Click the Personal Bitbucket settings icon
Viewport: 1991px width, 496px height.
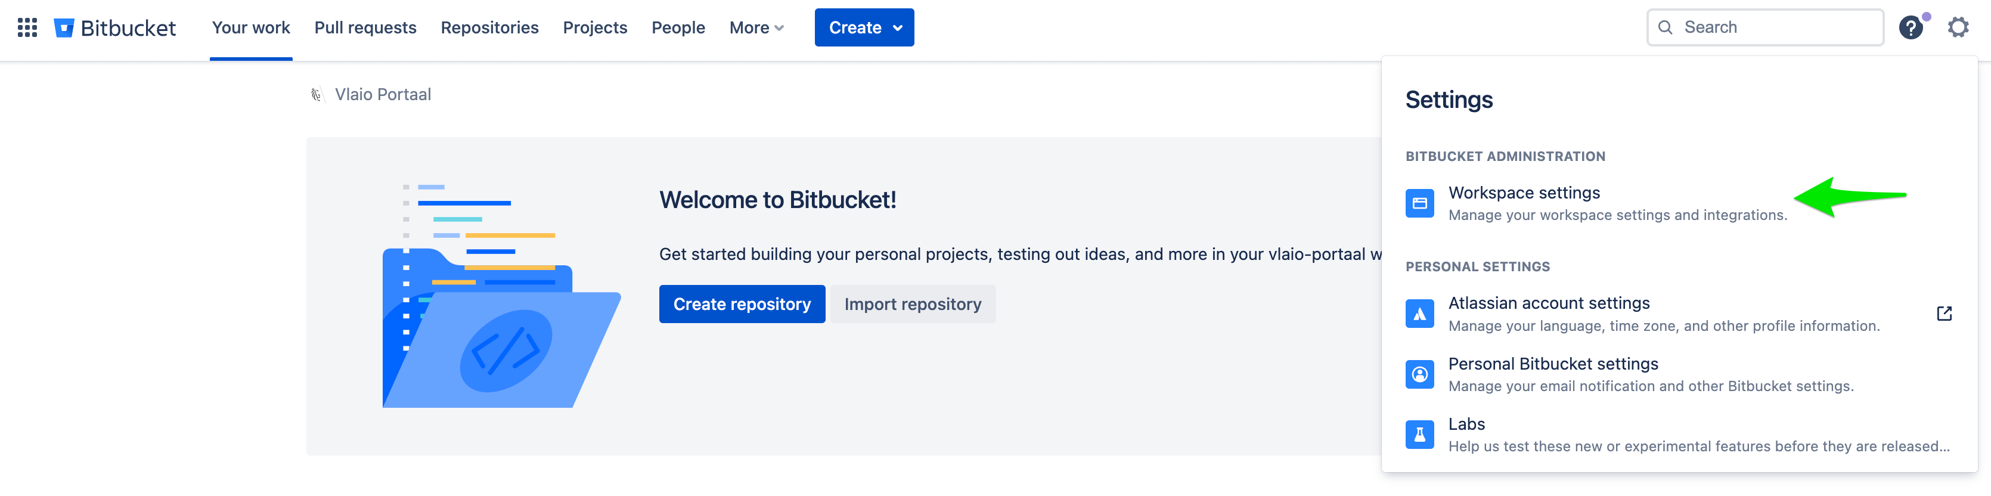click(x=1419, y=375)
